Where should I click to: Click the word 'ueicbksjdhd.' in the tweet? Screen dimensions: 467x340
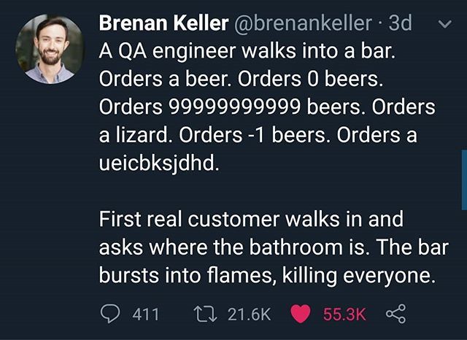pos(159,164)
